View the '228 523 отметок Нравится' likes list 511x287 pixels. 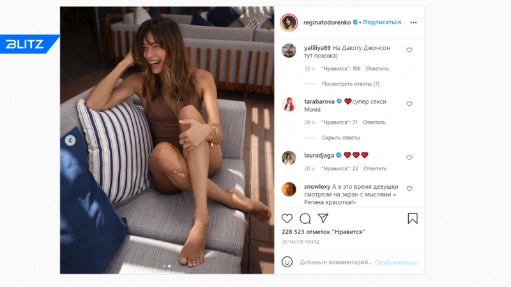click(x=323, y=232)
